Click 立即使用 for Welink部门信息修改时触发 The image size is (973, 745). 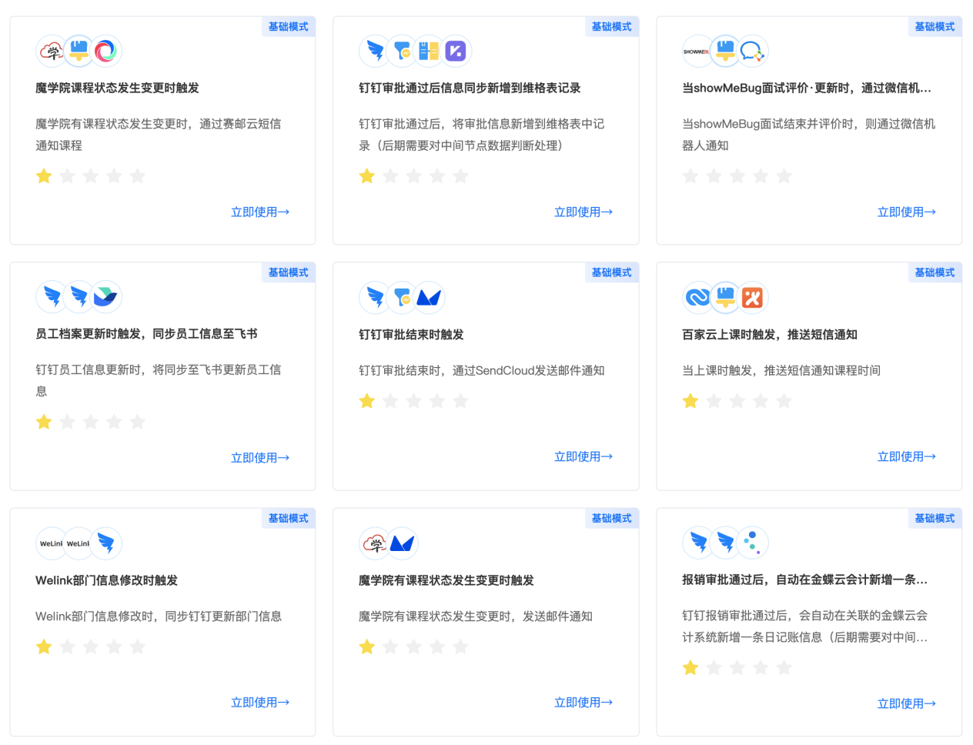260,702
